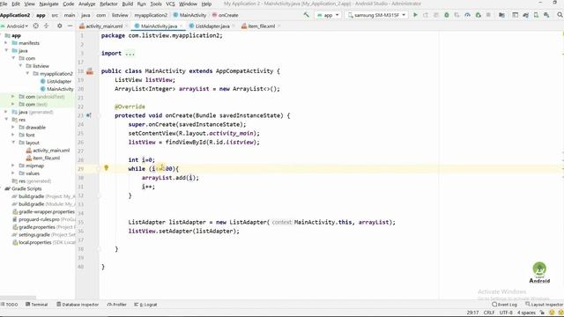This screenshot has width=564, height=317.
Task: Expand the drawable folder arrow
Action: tap(13, 127)
